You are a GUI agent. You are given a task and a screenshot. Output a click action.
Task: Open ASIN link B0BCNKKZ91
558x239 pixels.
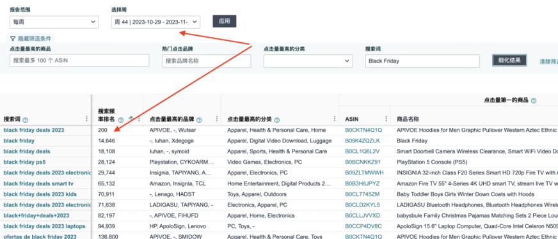click(x=363, y=162)
